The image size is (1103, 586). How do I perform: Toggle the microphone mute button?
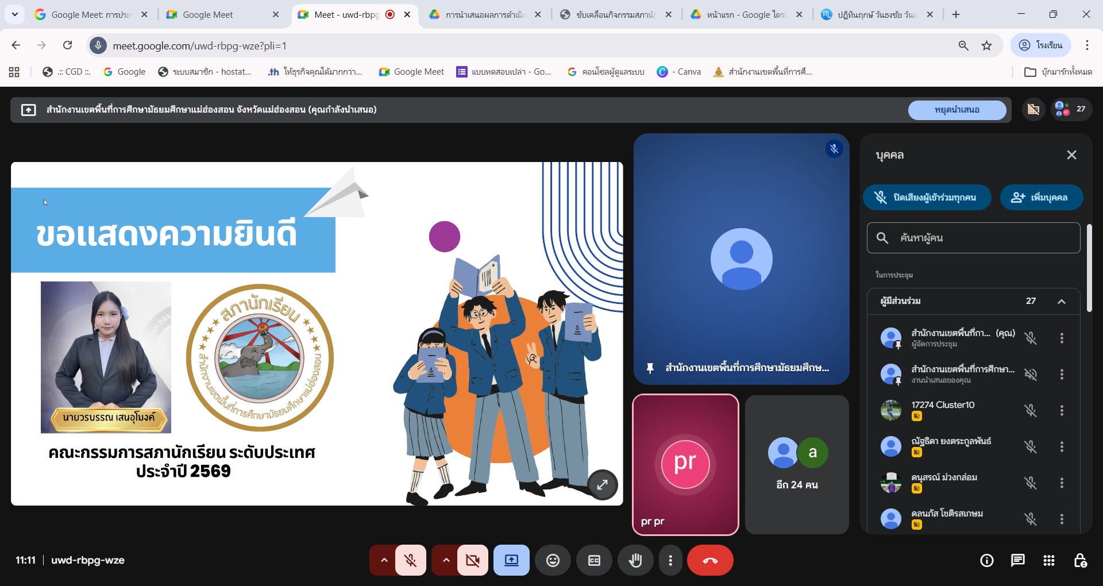click(x=410, y=560)
